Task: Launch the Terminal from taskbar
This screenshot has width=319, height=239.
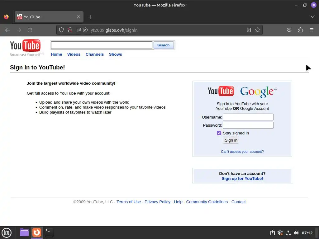Action: tap(49, 232)
